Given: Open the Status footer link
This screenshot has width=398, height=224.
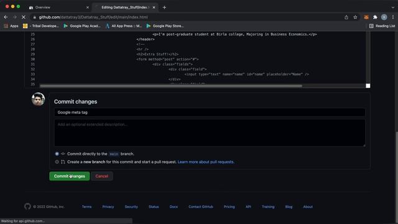Looking at the screenshot, I should [x=154, y=207].
